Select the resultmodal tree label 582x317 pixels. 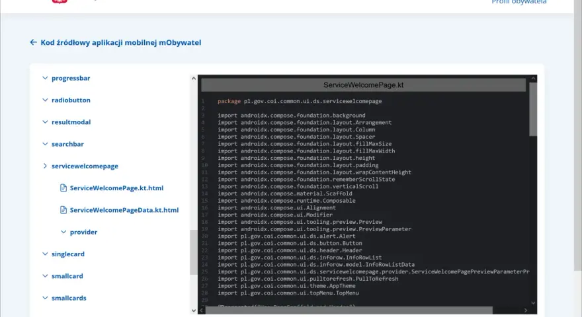(71, 122)
